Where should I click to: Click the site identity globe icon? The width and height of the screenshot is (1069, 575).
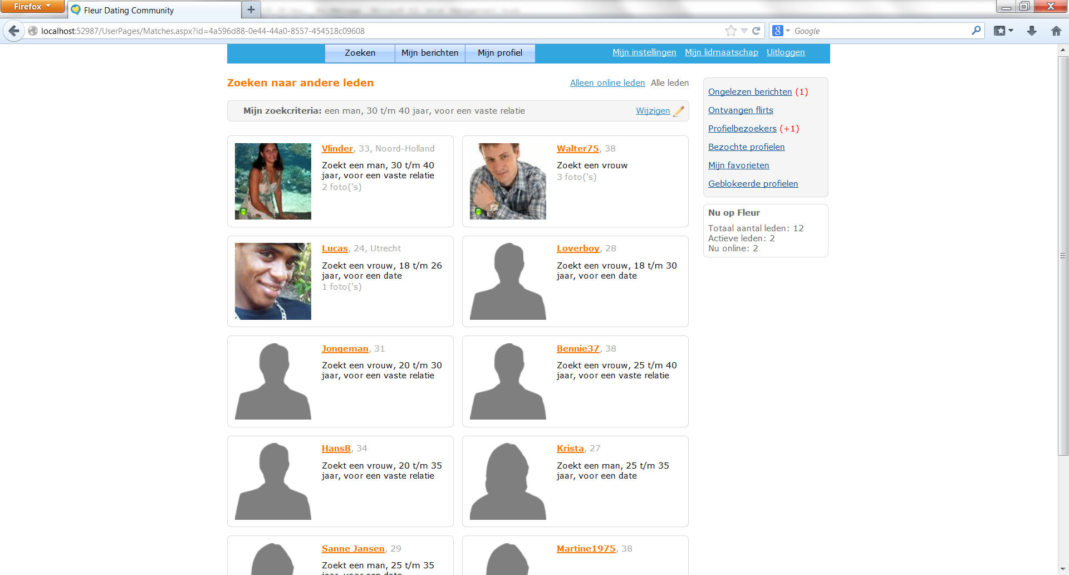[x=33, y=31]
